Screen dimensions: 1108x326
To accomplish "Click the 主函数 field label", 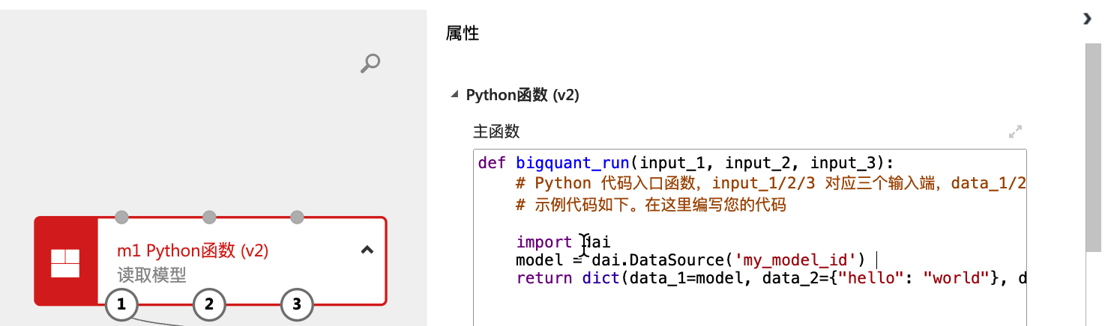I will pyautogui.click(x=496, y=132).
